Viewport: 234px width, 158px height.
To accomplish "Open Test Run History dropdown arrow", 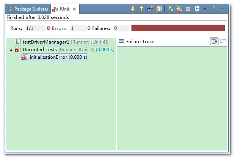I will [x=204, y=9].
